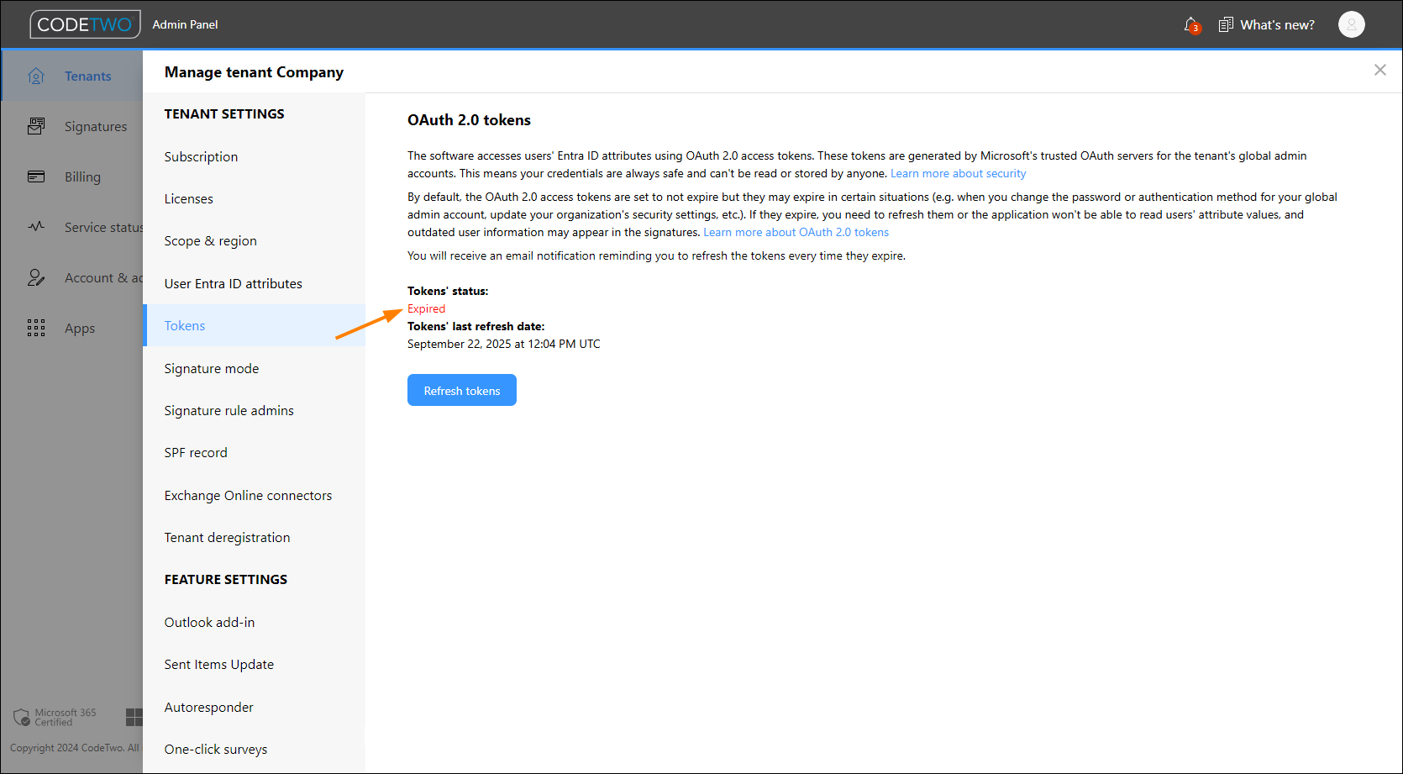The height and width of the screenshot is (774, 1403).
Task: Go to Apps in sidebar
Action: (80, 329)
